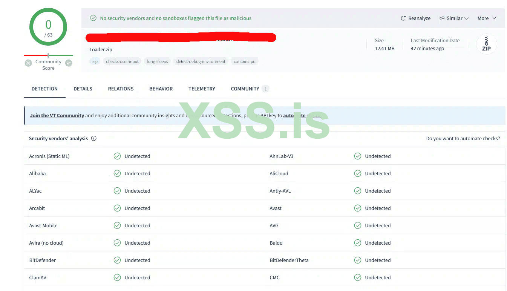Click the Undetected check icon in the BitDefender row
This screenshot has height=291, width=507.
click(117, 260)
